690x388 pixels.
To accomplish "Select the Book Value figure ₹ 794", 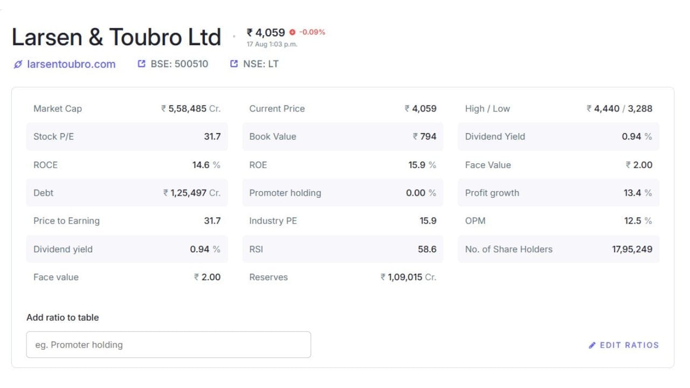I will [x=425, y=137].
